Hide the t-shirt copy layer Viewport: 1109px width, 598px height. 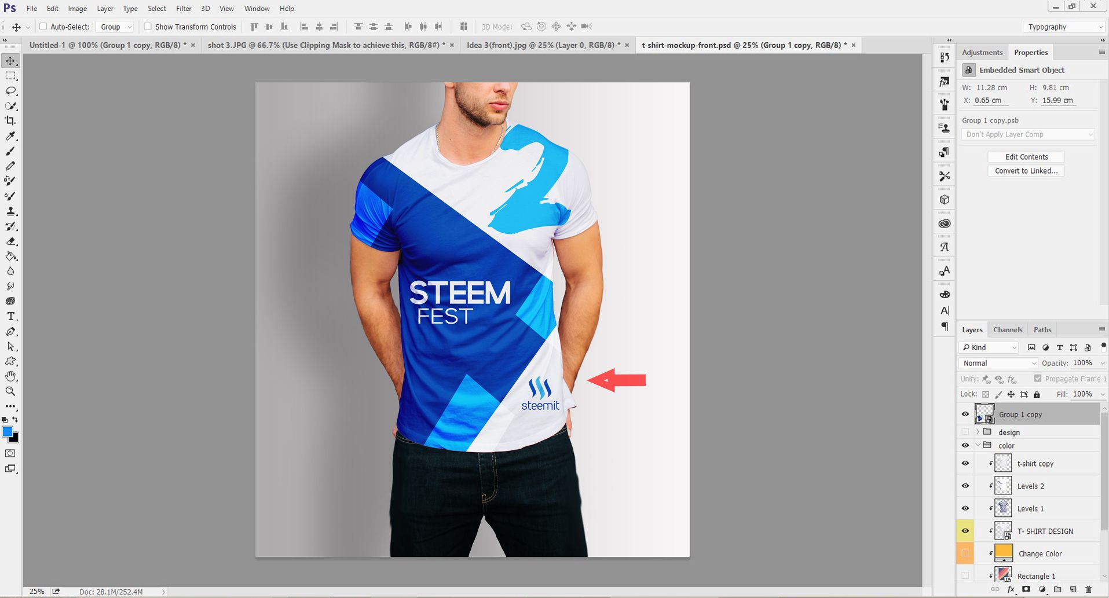[x=965, y=464]
